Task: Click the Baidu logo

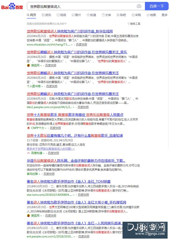Action: pos(12,6)
